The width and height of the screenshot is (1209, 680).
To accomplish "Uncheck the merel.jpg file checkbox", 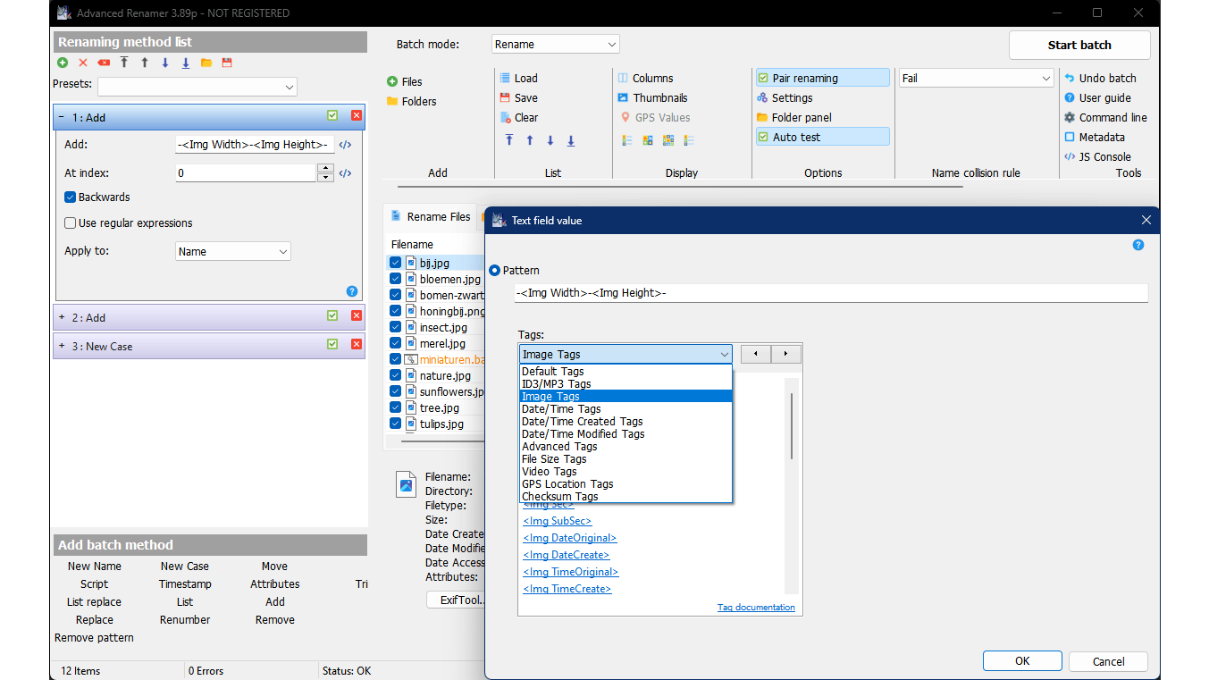I will pyautogui.click(x=396, y=343).
